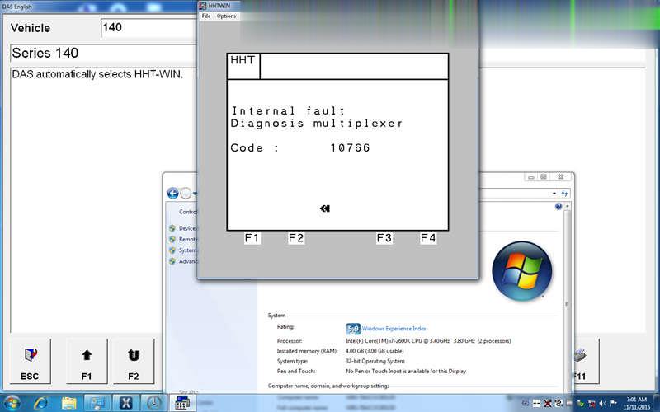Click the Mercedes star DAS taskbar icon
The height and width of the screenshot is (412, 660).
pos(153,403)
